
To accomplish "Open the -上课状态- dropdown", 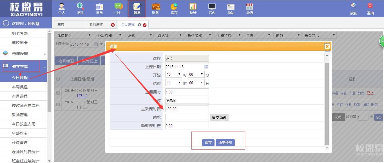I will (228, 35).
